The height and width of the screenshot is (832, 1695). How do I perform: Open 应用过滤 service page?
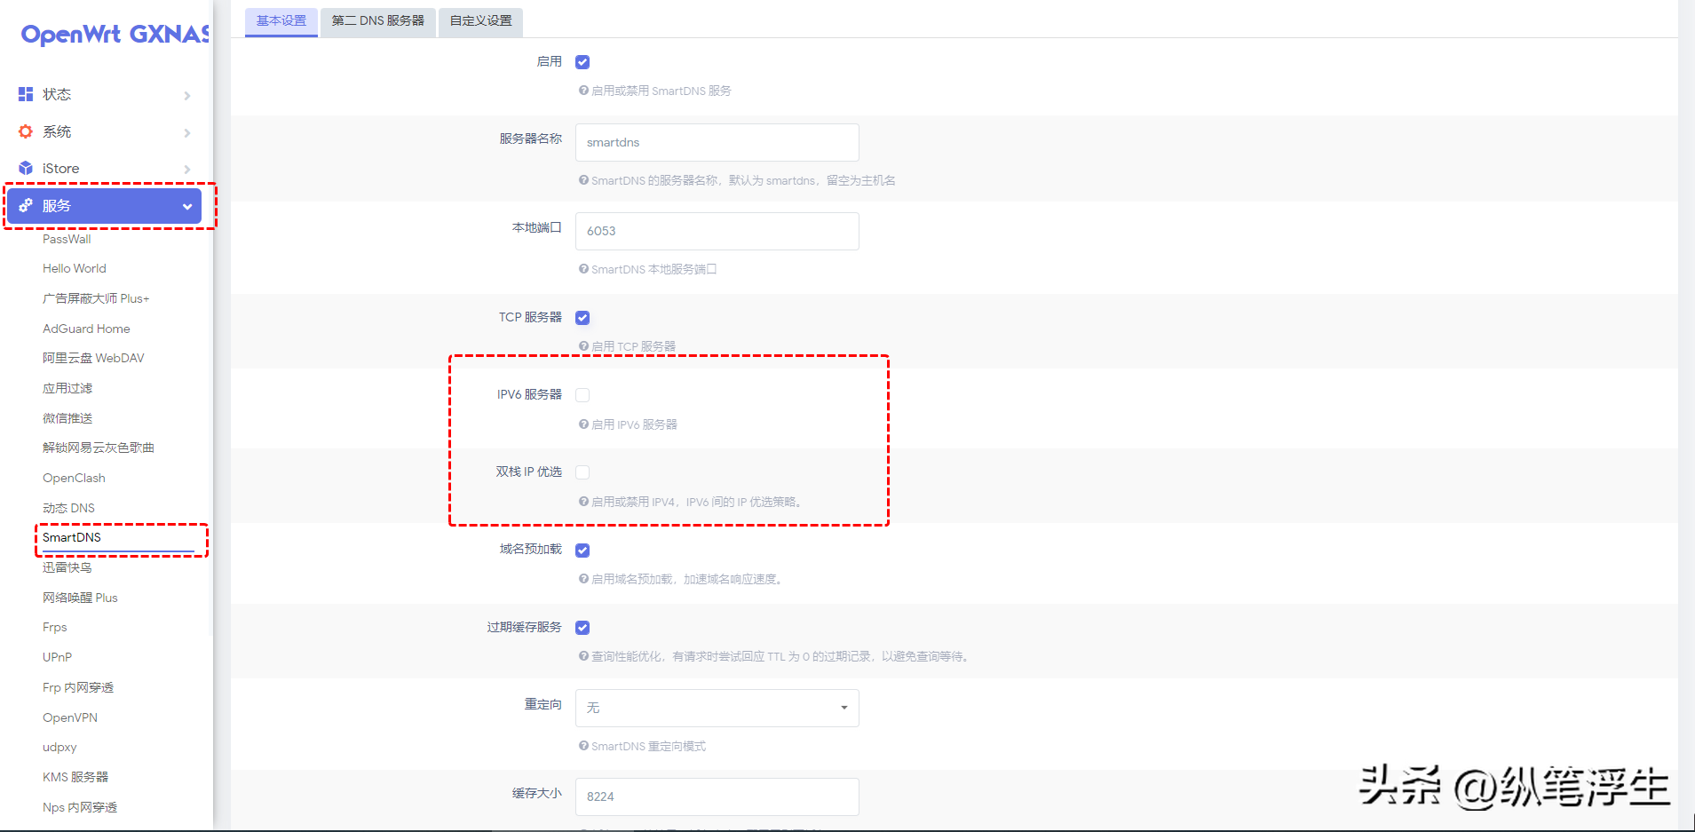(x=67, y=388)
